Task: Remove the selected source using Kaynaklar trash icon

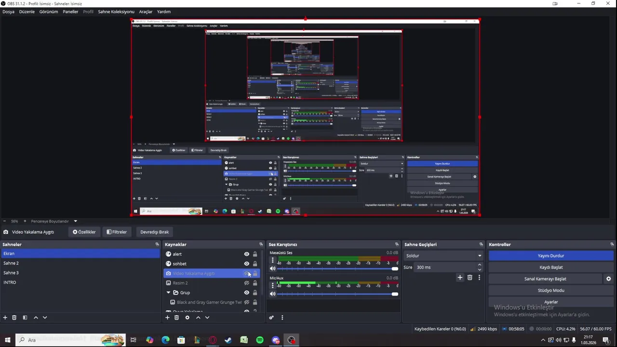Action: [x=177, y=318]
